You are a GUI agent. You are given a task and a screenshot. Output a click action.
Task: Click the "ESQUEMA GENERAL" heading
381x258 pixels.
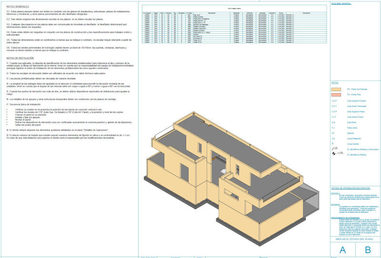pyautogui.click(x=341, y=3)
